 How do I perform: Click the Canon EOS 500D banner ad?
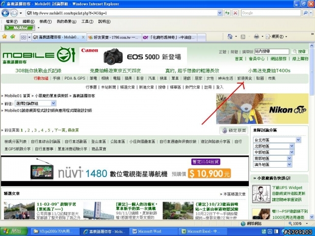[x=133, y=56]
